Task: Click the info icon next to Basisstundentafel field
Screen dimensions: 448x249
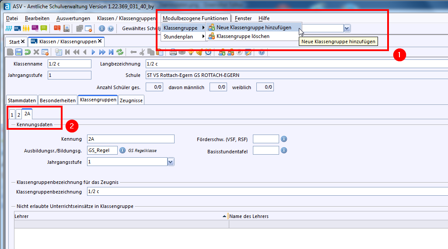Action: (x=283, y=150)
